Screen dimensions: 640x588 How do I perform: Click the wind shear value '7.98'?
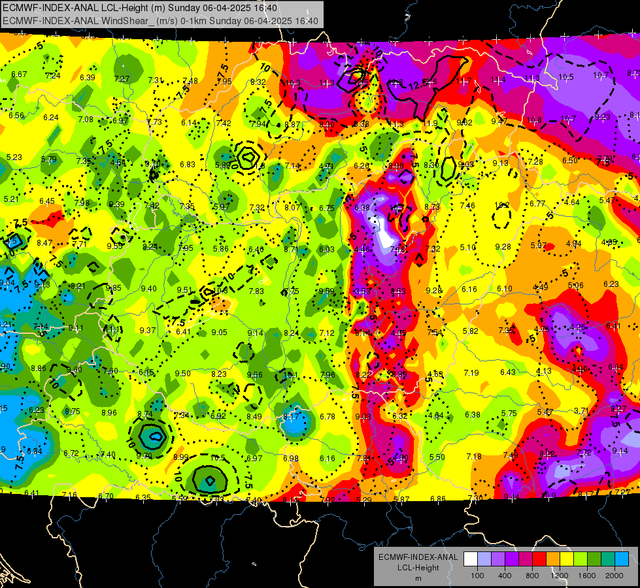82,203
